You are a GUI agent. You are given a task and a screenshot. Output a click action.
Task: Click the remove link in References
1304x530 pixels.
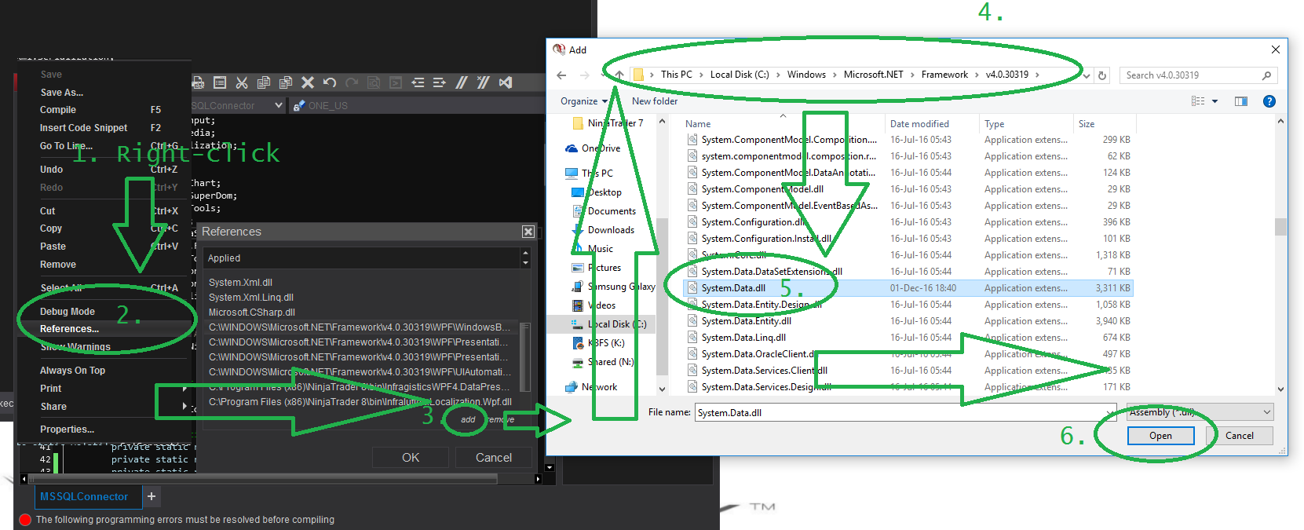point(501,419)
